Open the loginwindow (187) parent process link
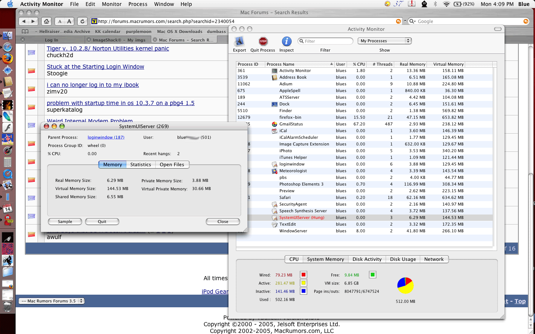Image resolution: width=535 pixels, height=334 pixels. click(x=106, y=137)
